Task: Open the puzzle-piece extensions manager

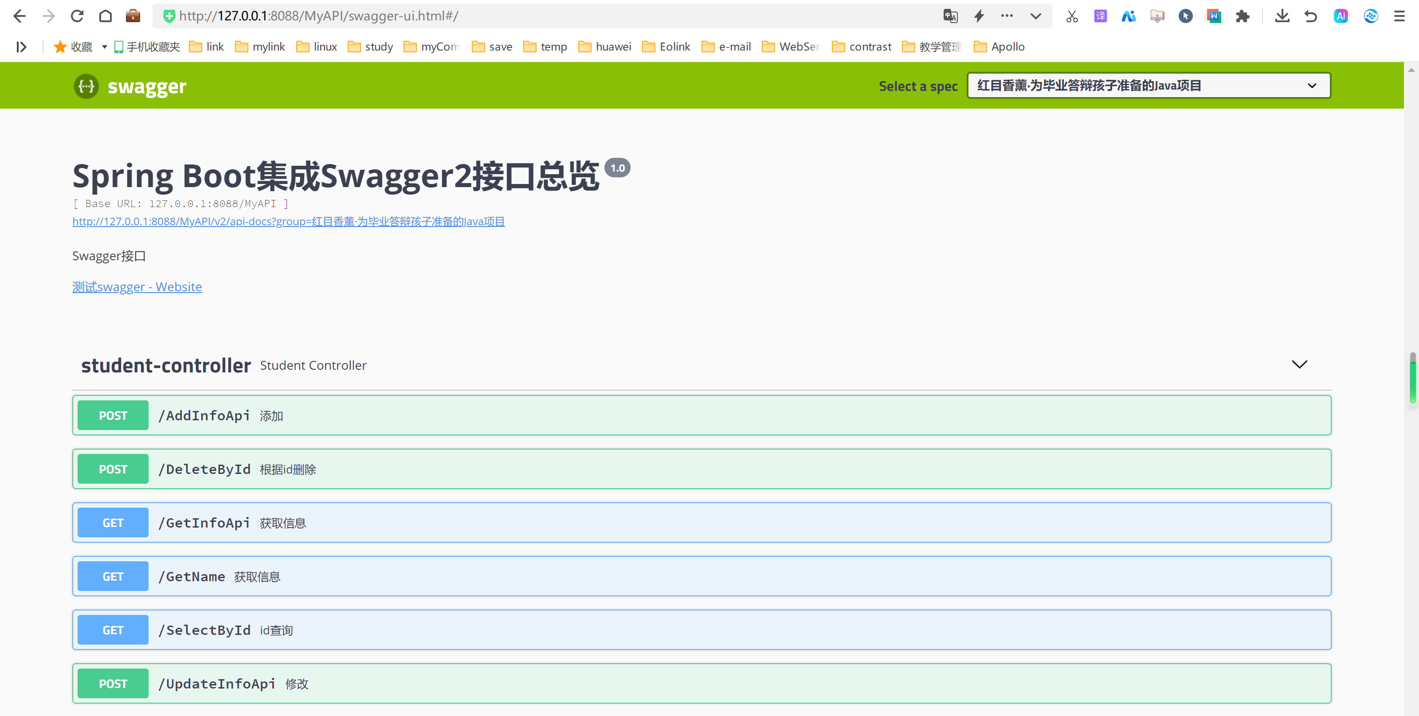Action: point(1243,16)
